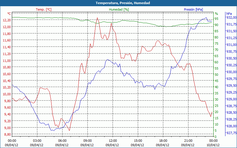Pick temperature axis value '8,80'
237x148 pixels.
[8, 134]
